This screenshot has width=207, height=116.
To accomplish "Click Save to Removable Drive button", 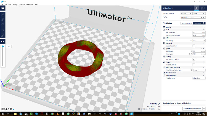I will click(x=192, y=109).
